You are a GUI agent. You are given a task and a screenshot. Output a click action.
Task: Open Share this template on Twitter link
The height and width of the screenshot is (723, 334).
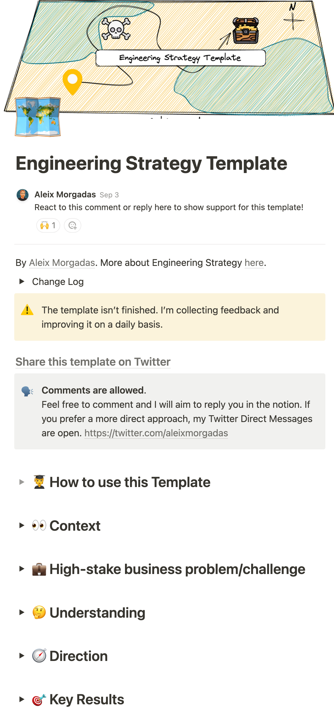coord(93,362)
